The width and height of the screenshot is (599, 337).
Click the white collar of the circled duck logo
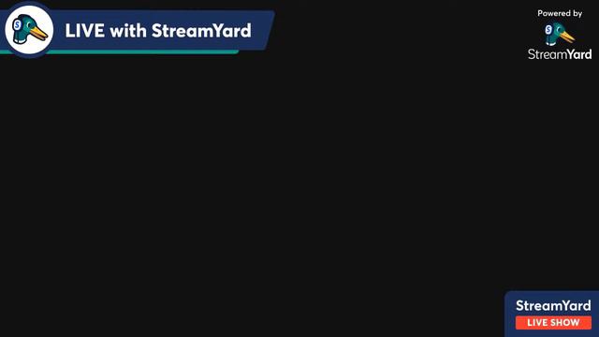[x=21, y=41]
